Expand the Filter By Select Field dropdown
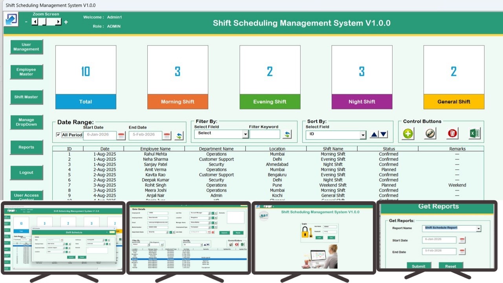Image resolution: width=503 pixels, height=283 pixels. pos(245,134)
